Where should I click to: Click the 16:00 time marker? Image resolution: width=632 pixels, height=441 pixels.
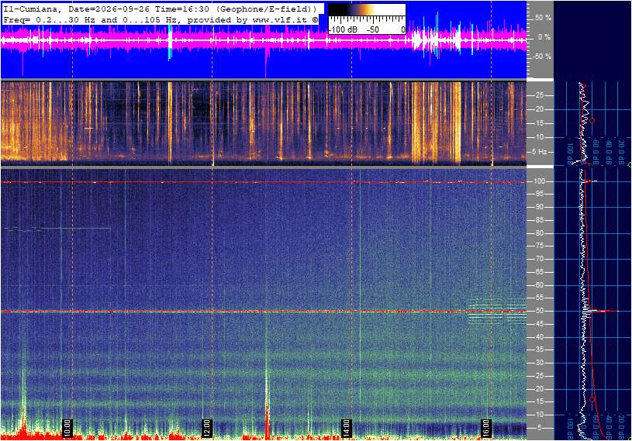(486, 428)
